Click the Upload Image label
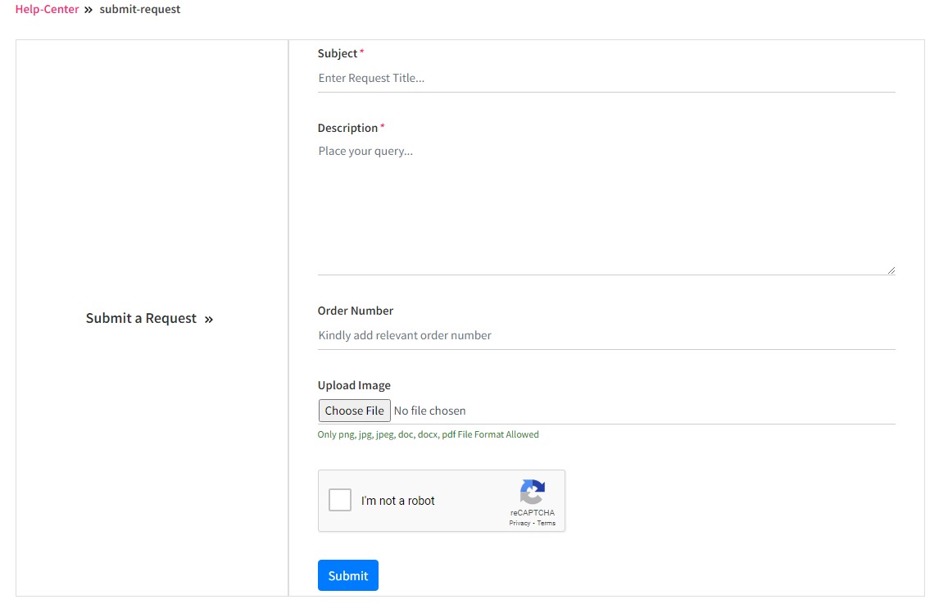 click(354, 385)
